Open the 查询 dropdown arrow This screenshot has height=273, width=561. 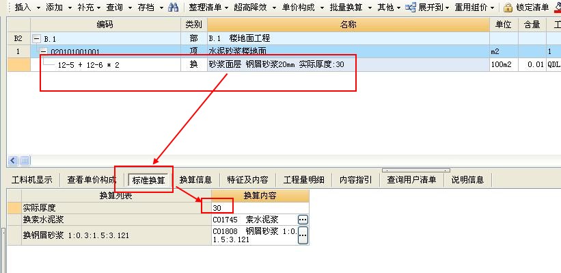[x=131, y=8]
